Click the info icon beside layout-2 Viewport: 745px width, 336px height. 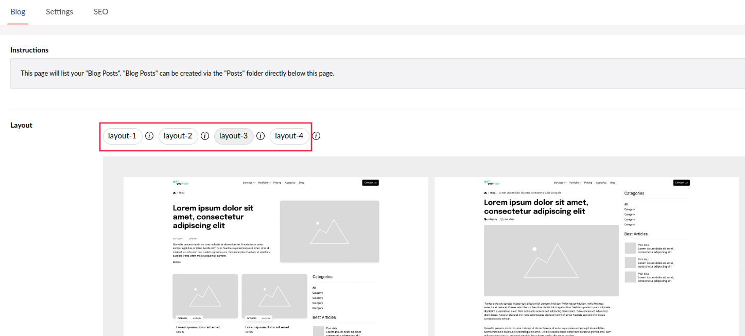(205, 136)
